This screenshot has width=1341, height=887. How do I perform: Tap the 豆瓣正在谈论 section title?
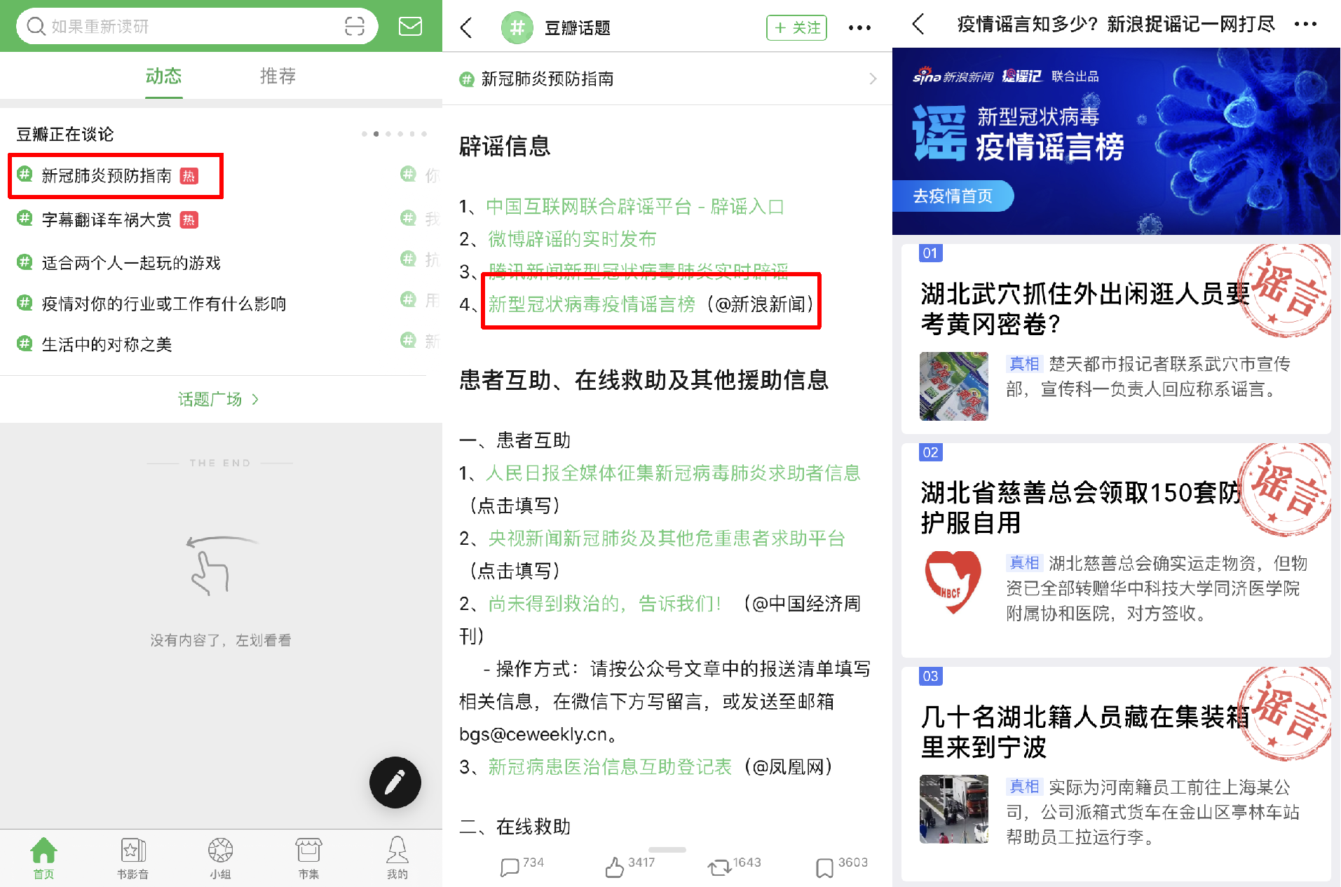(x=65, y=134)
